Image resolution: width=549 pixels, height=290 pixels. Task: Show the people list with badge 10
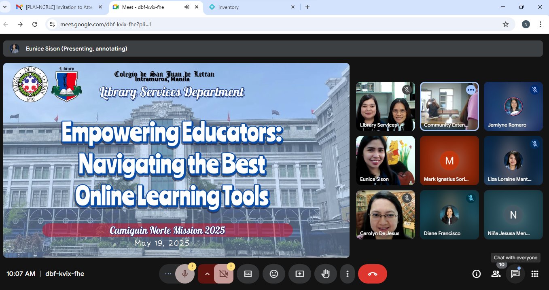(x=496, y=274)
